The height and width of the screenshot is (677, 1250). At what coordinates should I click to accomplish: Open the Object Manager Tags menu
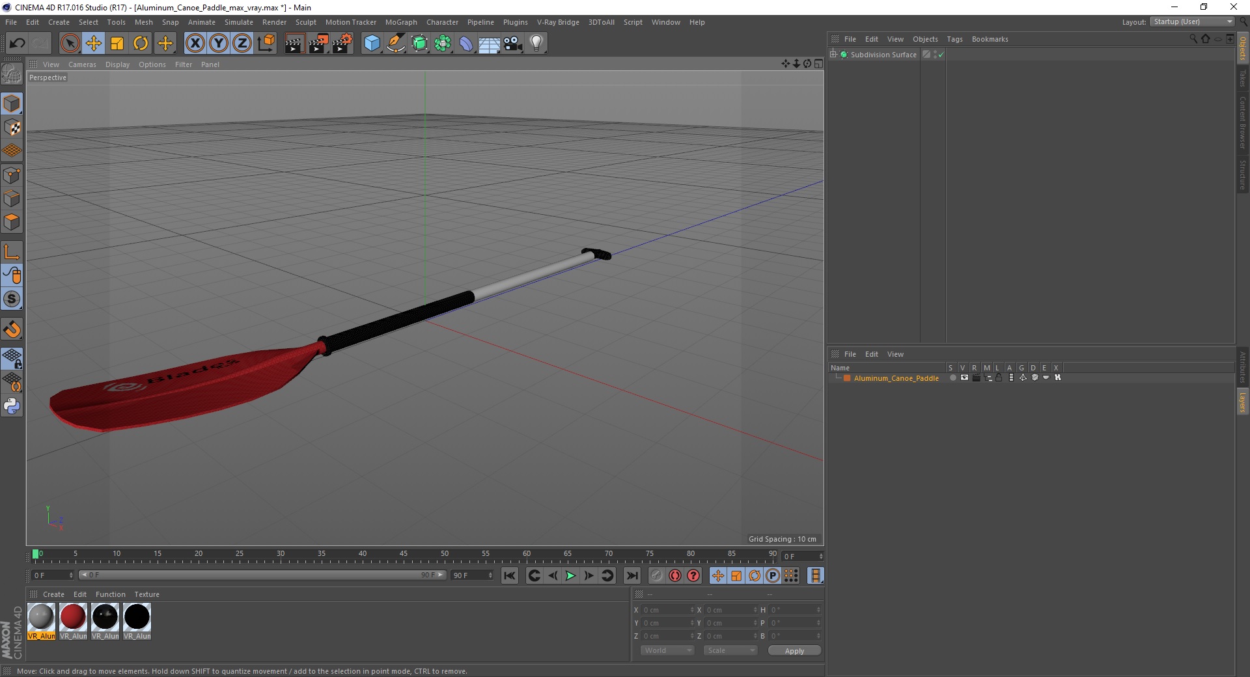point(954,39)
